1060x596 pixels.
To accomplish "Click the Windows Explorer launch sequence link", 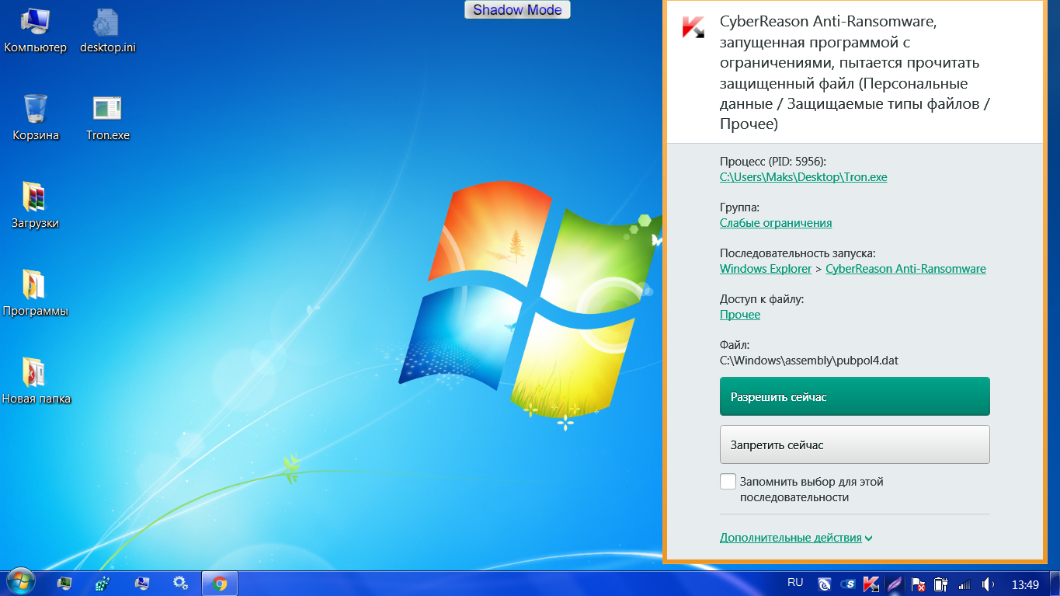I will [766, 269].
